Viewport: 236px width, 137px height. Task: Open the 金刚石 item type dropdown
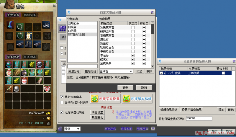(131, 71)
